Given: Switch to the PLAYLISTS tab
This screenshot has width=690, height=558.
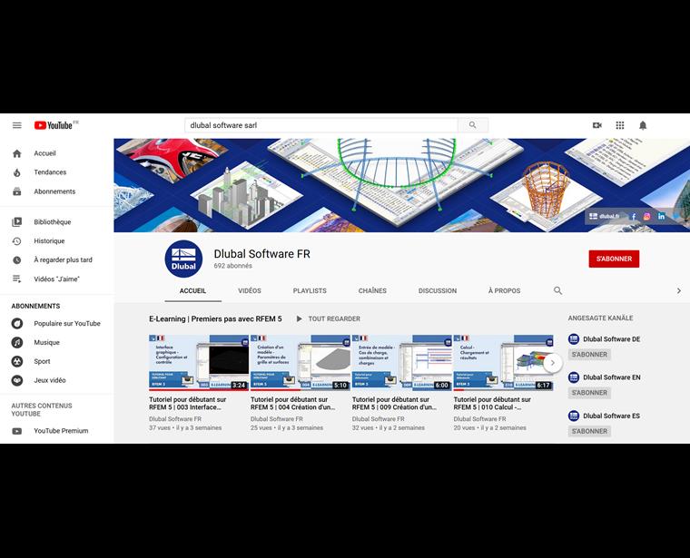Looking at the screenshot, I should tap(310, 290).
